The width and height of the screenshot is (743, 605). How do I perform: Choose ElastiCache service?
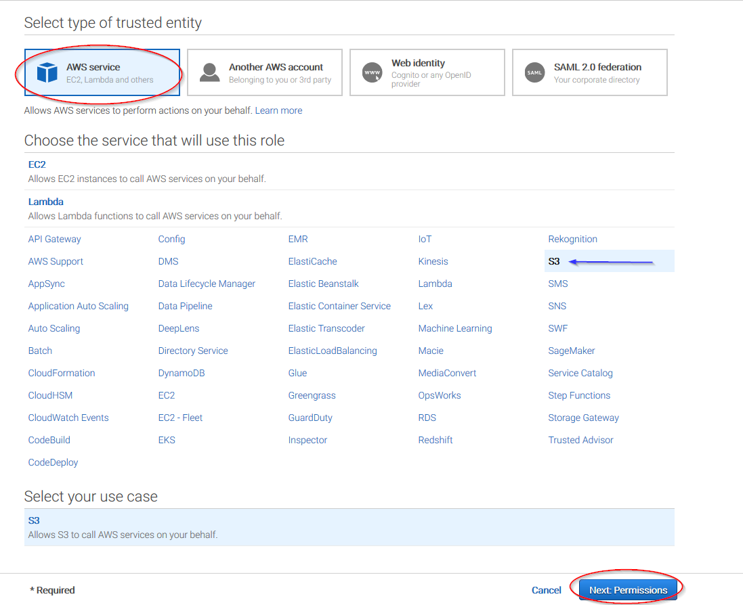coord(313,261)
